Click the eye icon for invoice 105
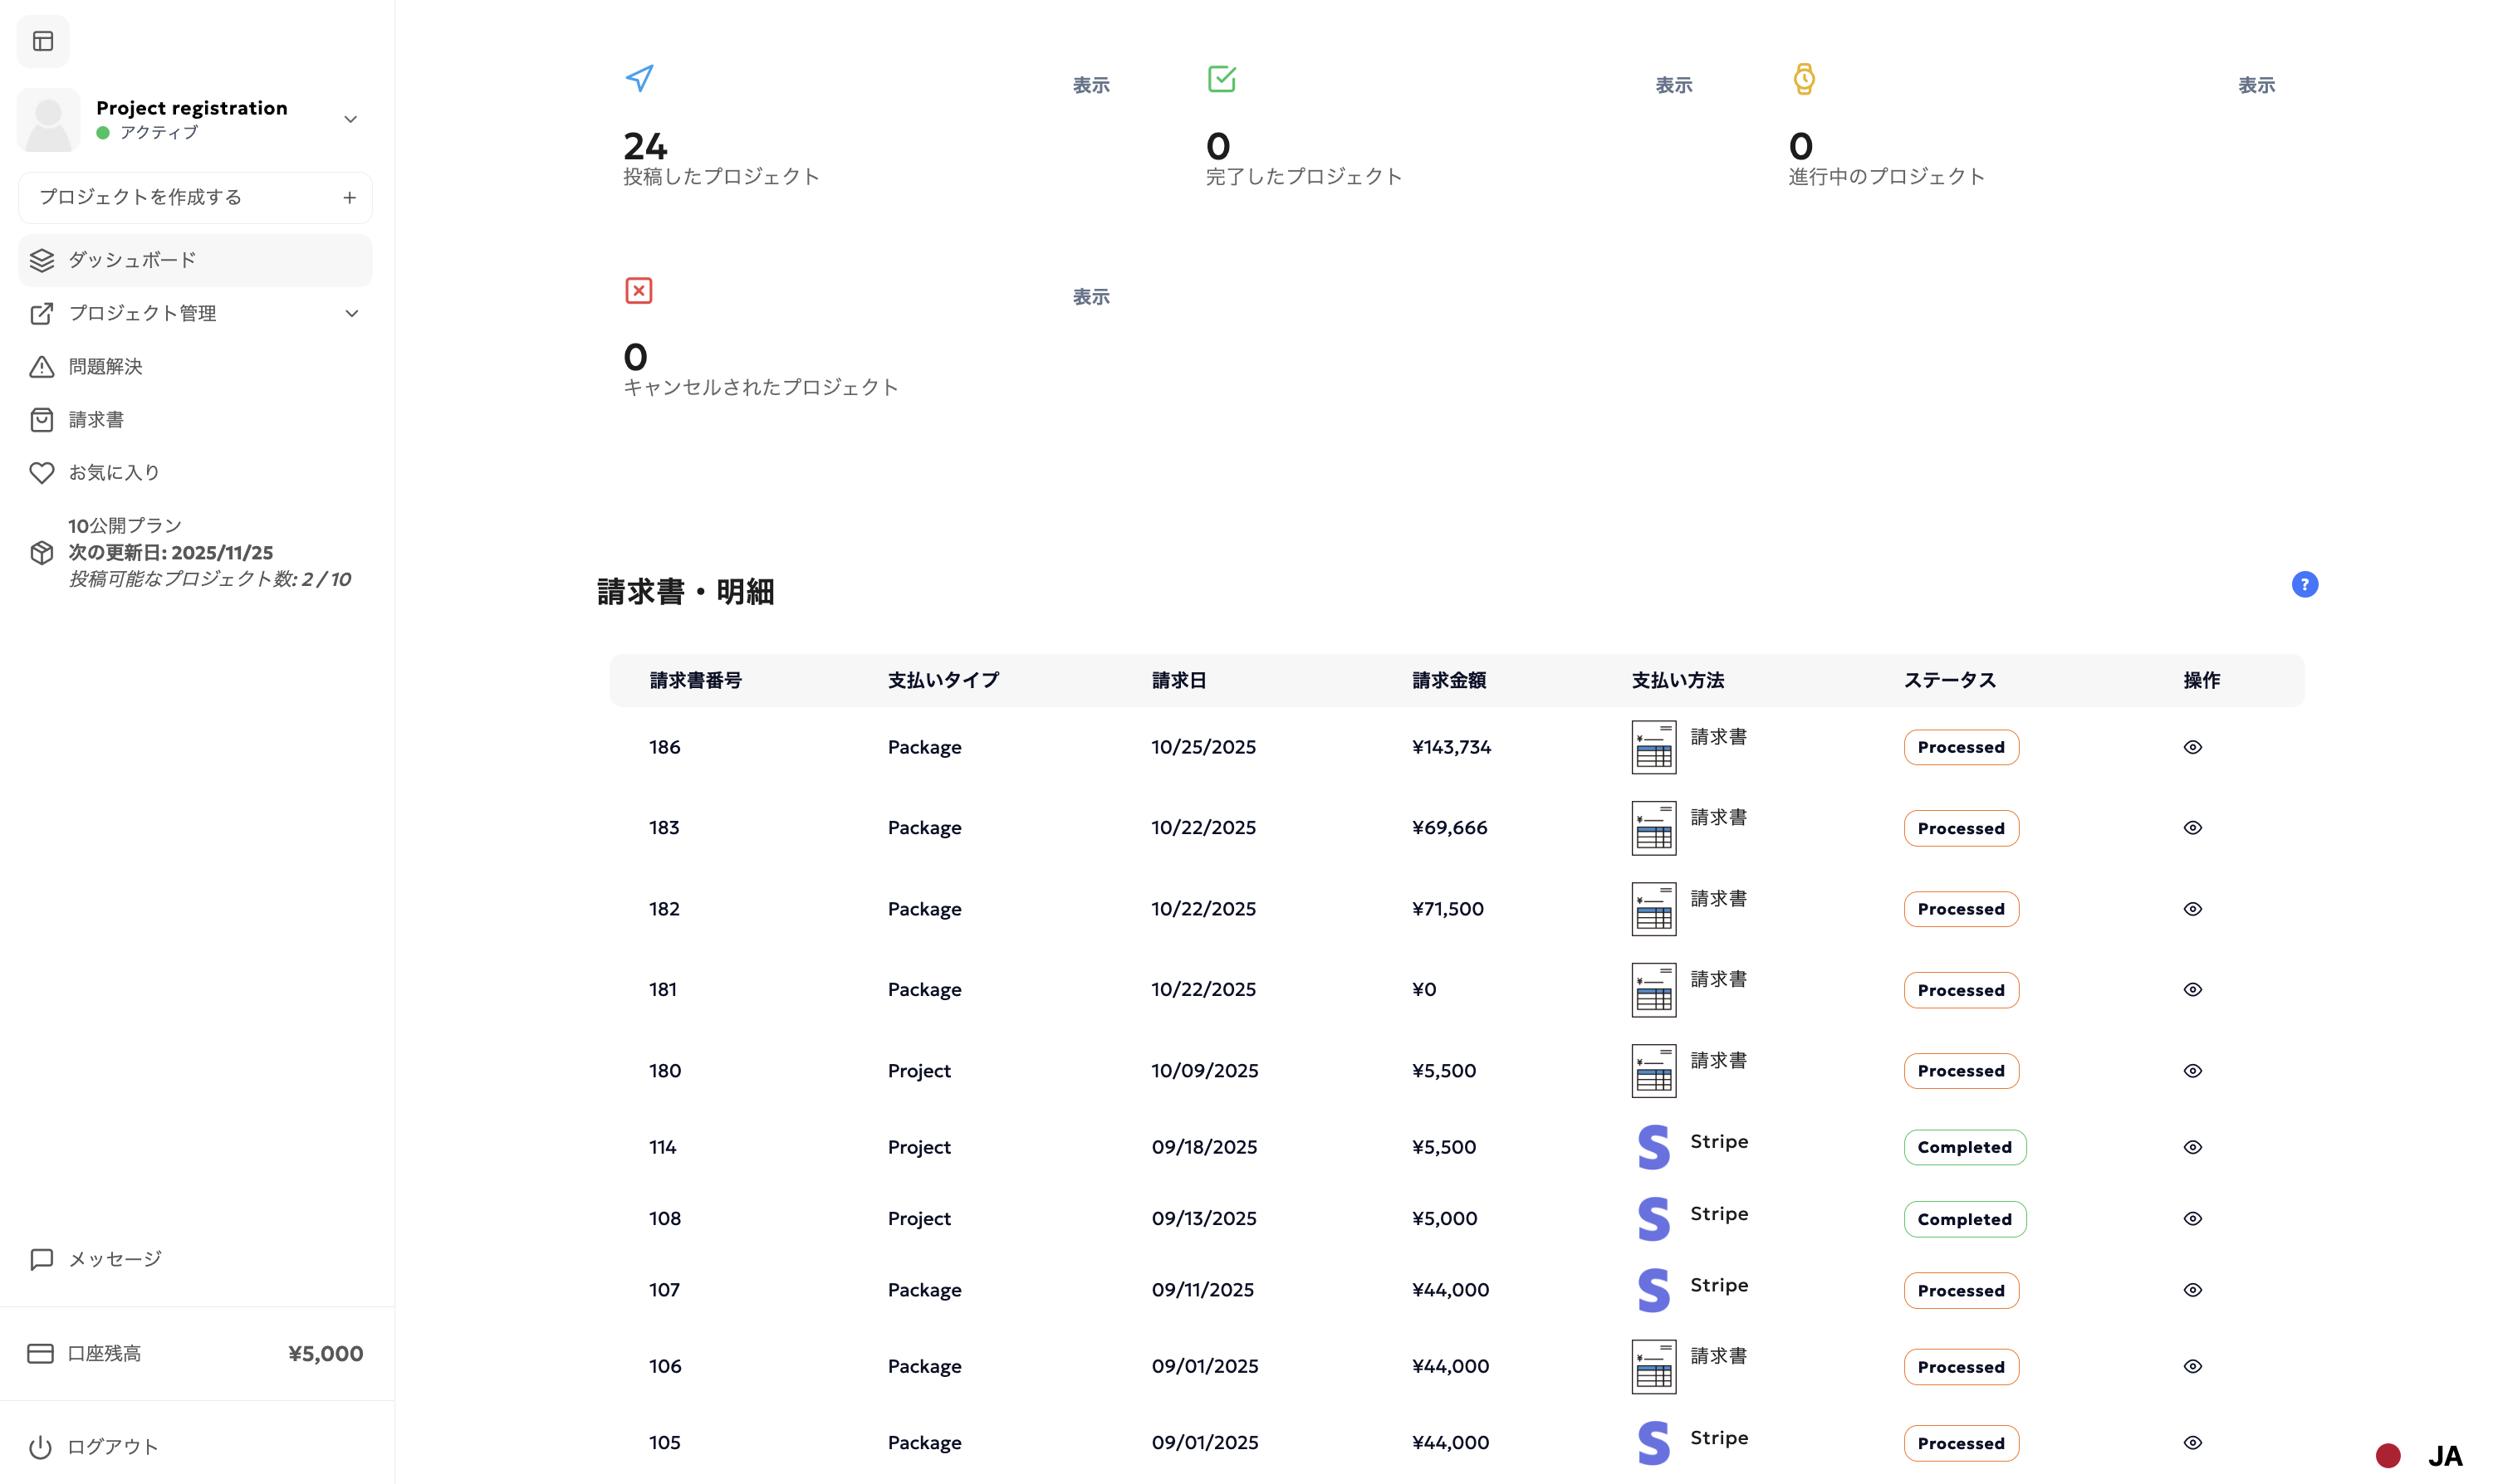 point(2192,1443)
